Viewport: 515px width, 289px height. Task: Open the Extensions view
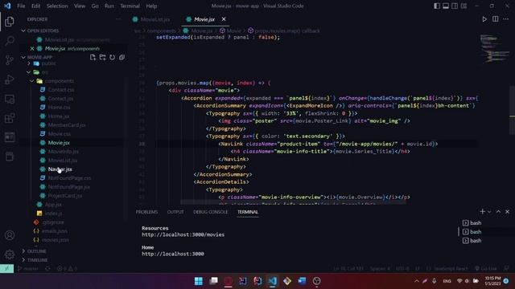10,118
